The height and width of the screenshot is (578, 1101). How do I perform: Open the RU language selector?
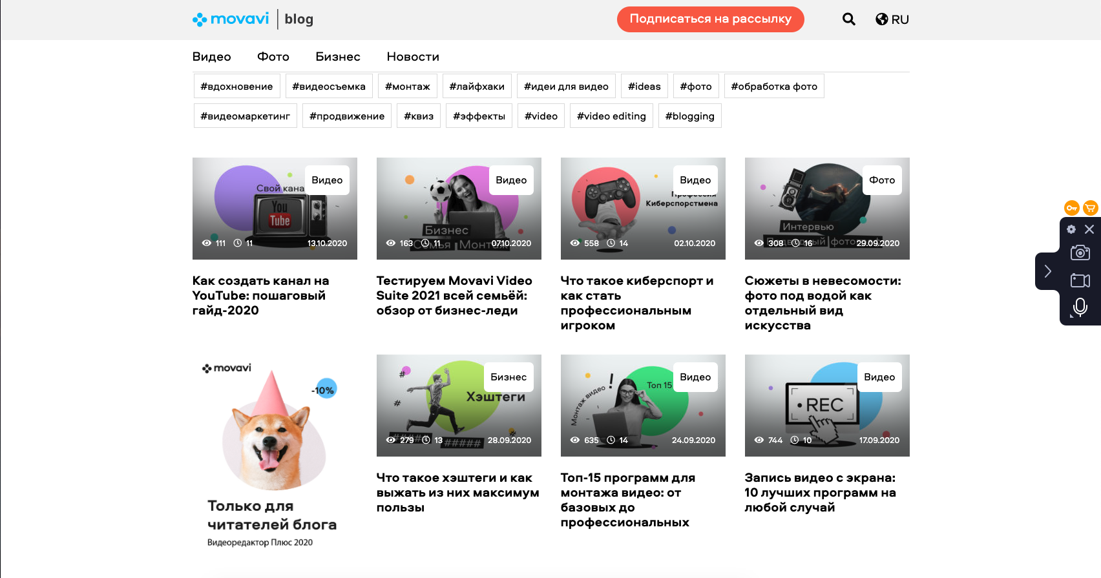click(892, 19)
